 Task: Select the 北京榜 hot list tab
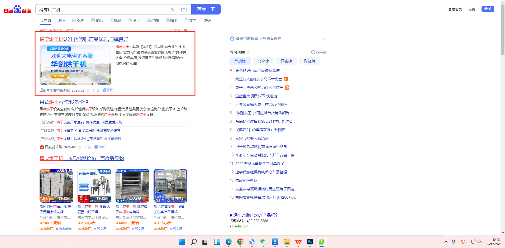coord(263,61)
